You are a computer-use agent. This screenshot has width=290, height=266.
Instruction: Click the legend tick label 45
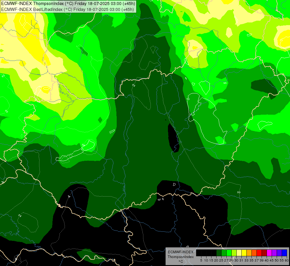pos(272,260)
